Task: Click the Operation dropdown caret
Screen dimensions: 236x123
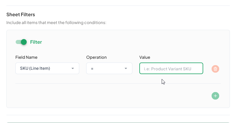Action: pos(126,68)
